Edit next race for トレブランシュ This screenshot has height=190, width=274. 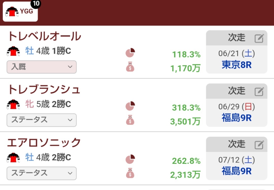(x=259, y=92)
